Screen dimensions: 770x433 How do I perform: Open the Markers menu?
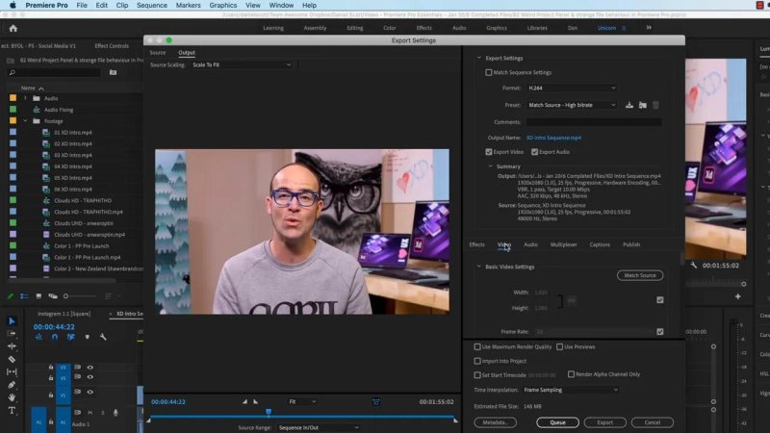click(188, 6)
